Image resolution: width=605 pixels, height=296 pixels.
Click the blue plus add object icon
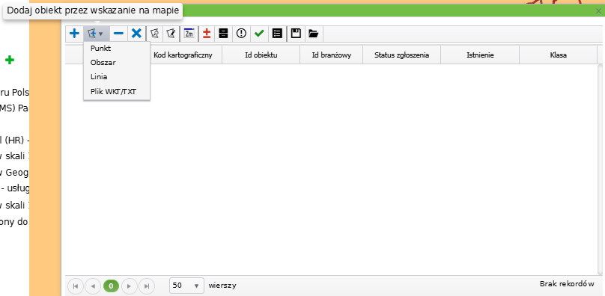pyautogui.click(x=74, y=34)
